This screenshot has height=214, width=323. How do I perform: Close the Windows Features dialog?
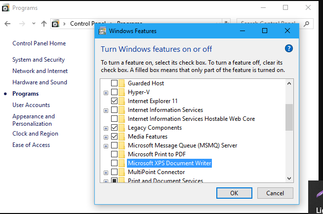tap(287, 31)
